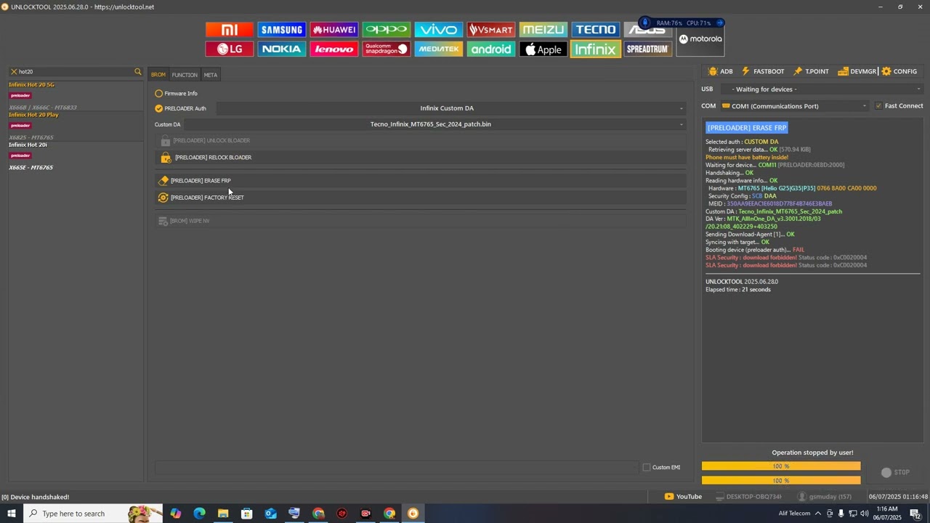Select the Android brand logo
The width and height of the screenshot is (930, 523).
pyautogui.click(x=491, y=49)
